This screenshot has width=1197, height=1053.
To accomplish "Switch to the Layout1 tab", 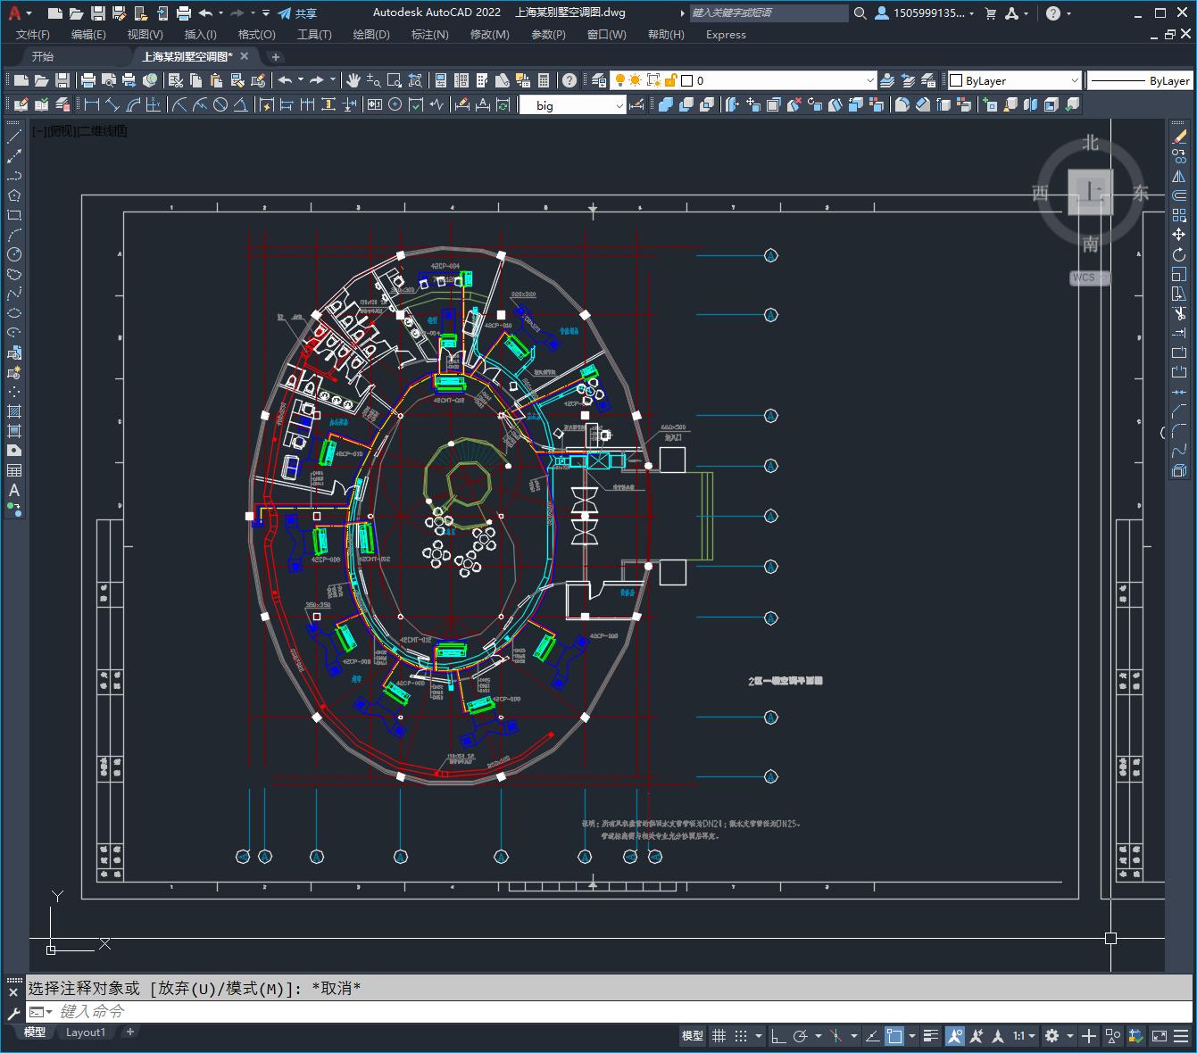I will tap(86, 1032).
